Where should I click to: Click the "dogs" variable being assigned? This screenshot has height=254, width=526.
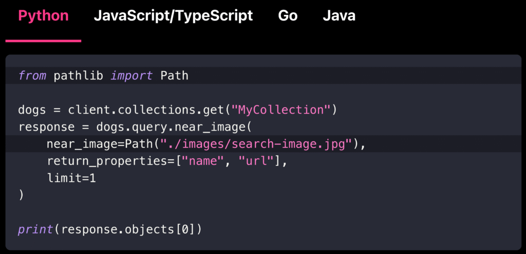(32, 110)
